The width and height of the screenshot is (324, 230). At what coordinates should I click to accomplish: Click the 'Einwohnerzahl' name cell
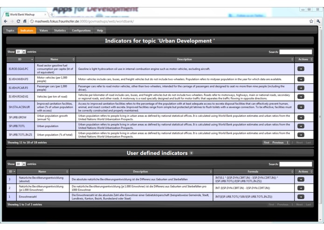[43, 197]
